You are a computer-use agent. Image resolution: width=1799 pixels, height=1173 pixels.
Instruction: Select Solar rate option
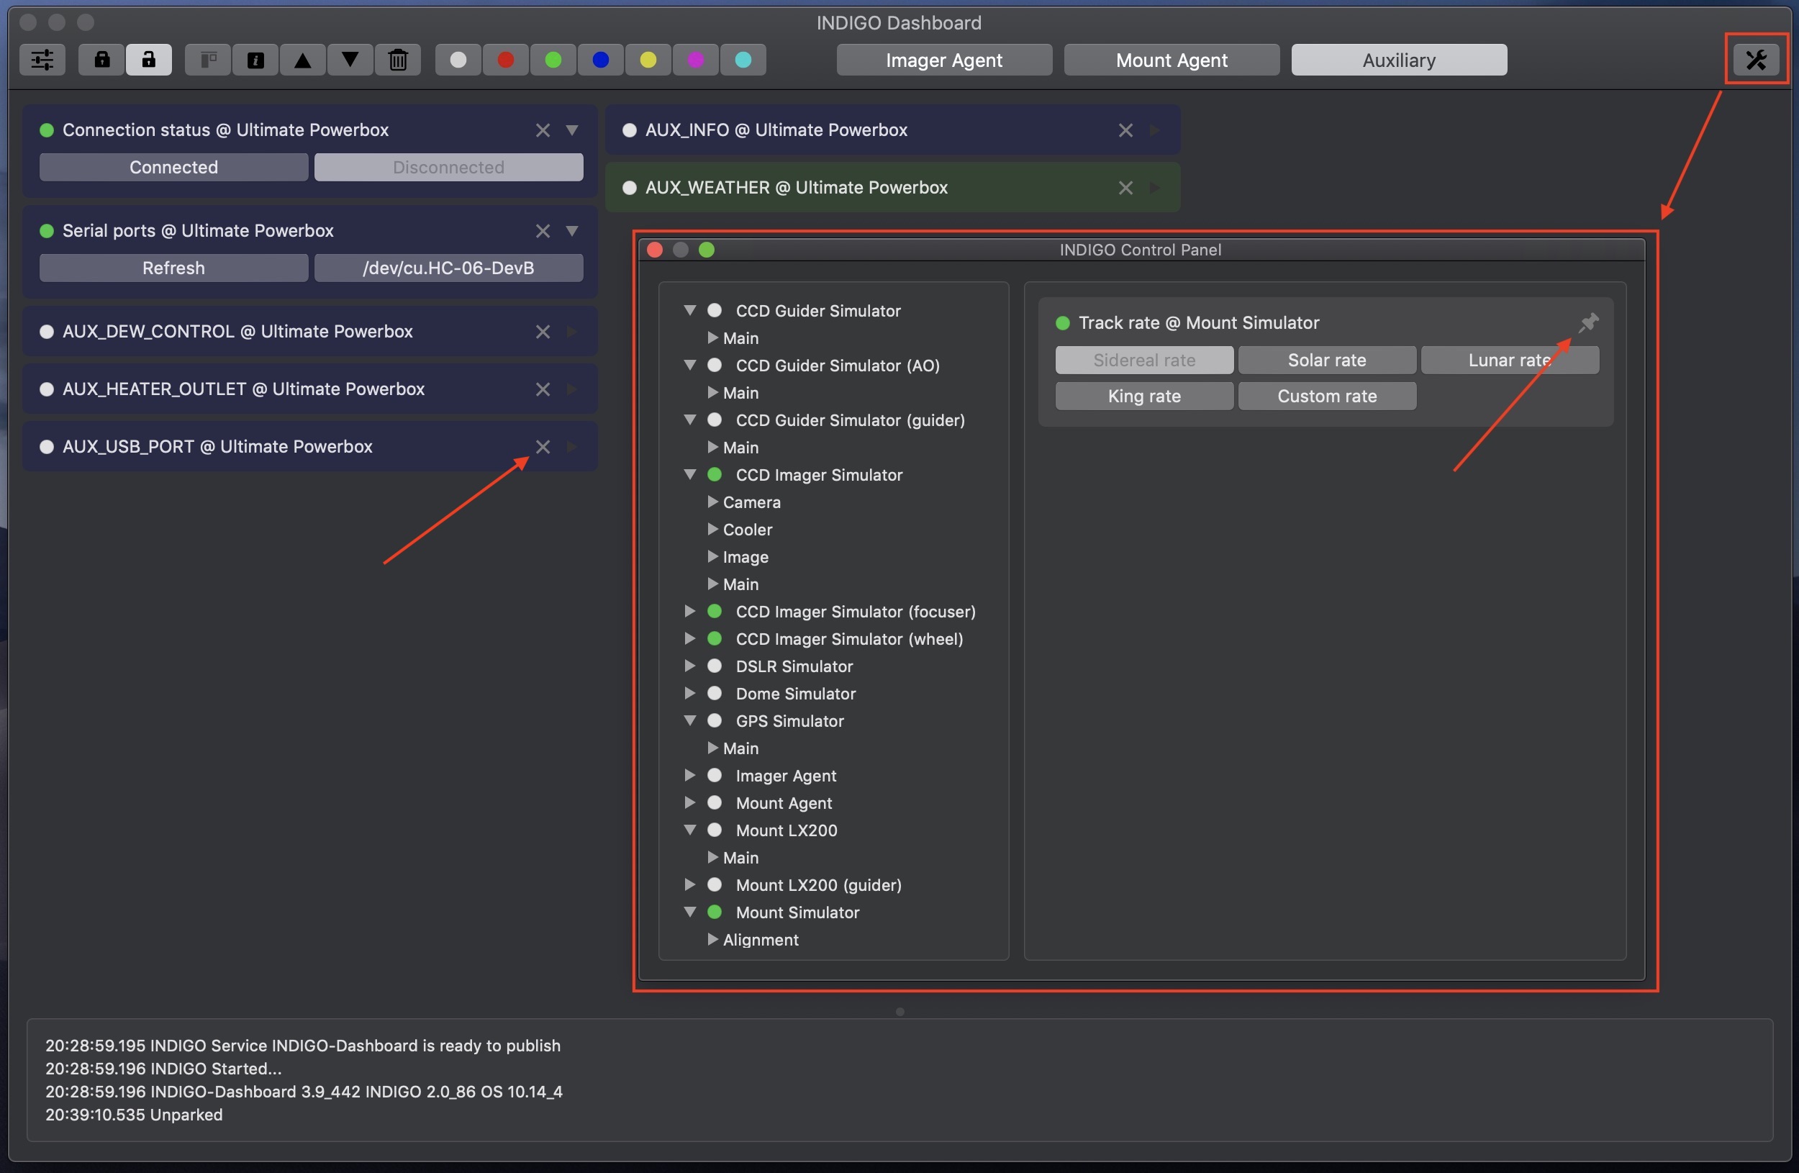coord(1326,360)
